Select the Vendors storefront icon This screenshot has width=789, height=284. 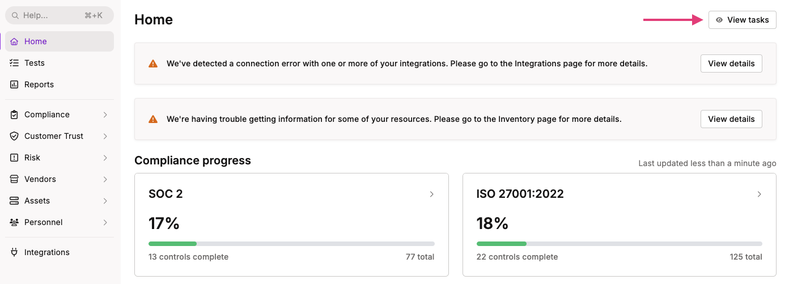click(x=14, y=179)
